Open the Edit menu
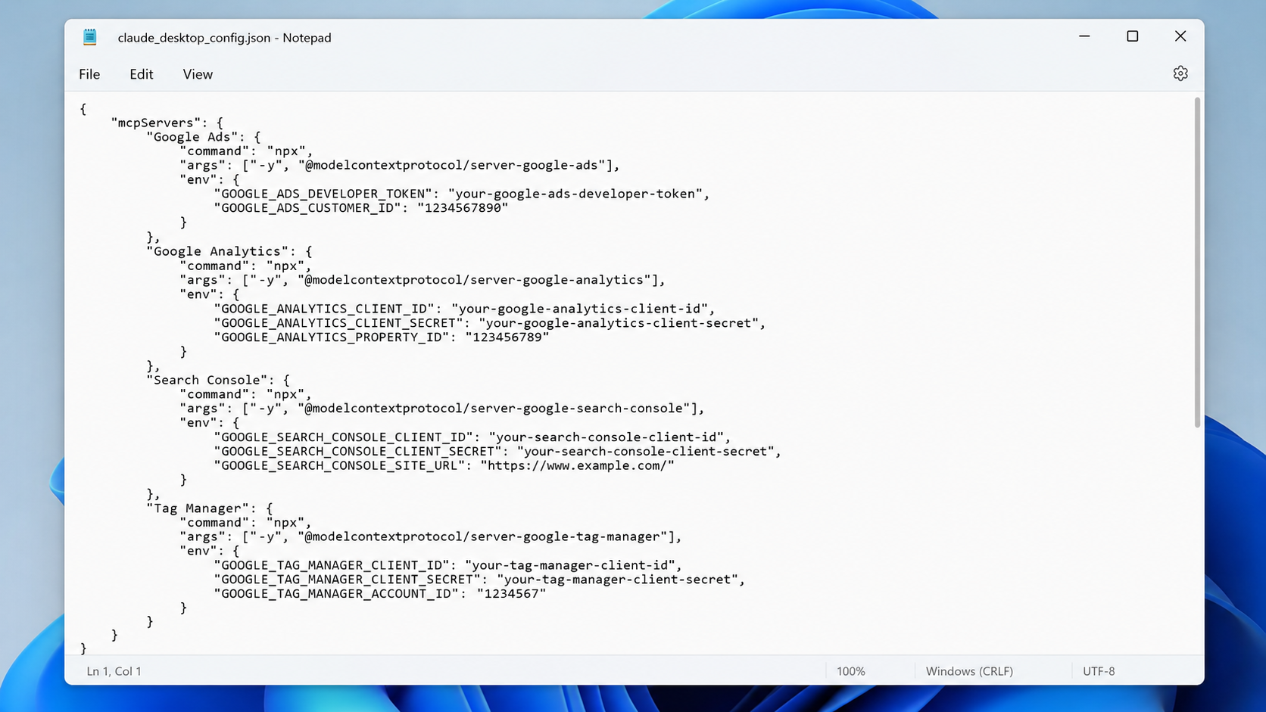The height and width of the screenshot is (712, 1266). (141, 74)
